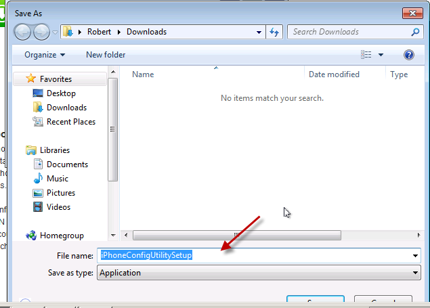Expand the File name history dropdown

pyautogui.click(x=415, y=256)
